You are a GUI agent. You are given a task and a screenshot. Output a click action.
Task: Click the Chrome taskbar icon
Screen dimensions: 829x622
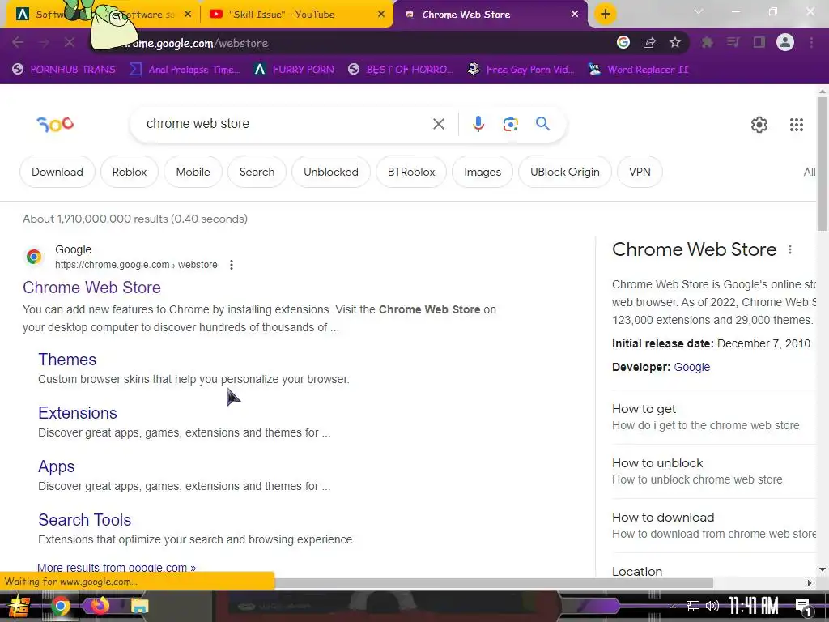pos(60,606)
